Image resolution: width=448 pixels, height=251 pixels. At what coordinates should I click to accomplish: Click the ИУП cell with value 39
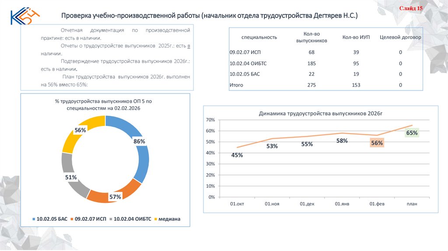point(356,52)
